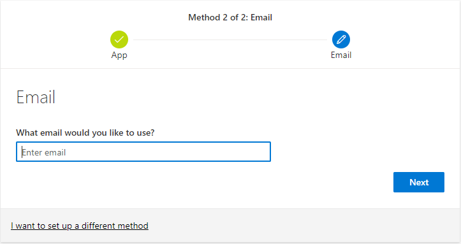
Task: Click the green checkmark App step icon
Action: point(119,39)
